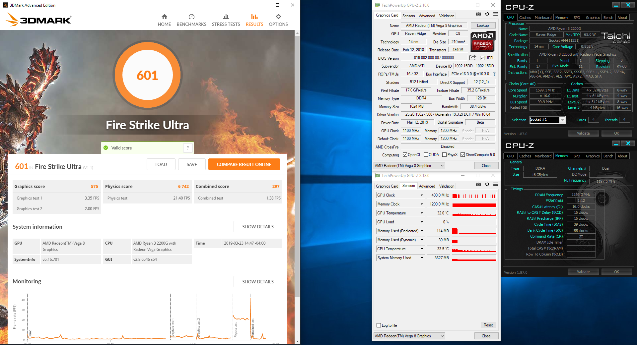637x345 pixels.
Task: Click the SAVE button in 3DMark
Action: pos(192,164)
